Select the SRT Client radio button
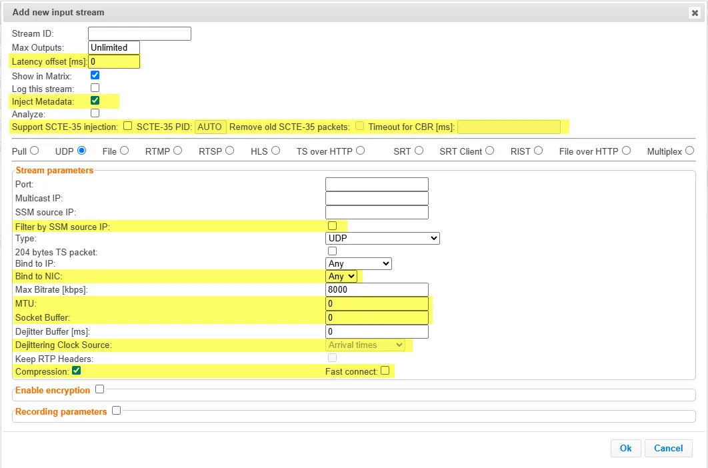This screenshot has width=708, height=468. click(x=490, y=151)
